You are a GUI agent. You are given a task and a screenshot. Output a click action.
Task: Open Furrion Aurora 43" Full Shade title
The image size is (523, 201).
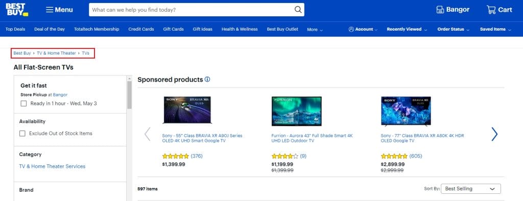point(312,138)
